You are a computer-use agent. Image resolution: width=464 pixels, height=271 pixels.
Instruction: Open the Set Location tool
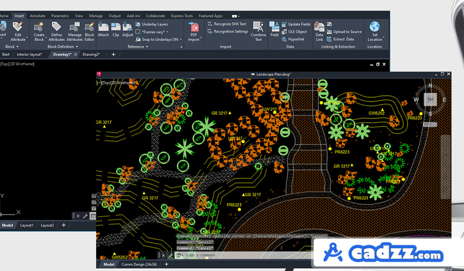tap(374, 32)
